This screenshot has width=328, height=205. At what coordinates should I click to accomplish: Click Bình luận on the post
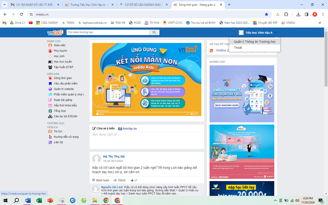pyautogui.click(x=101, y=180)
